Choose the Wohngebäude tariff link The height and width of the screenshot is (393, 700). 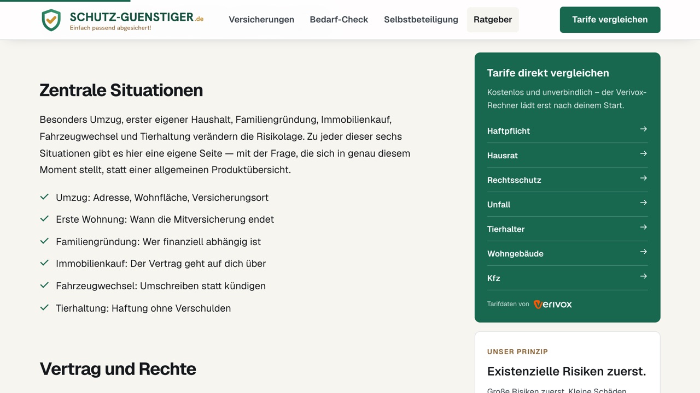coord(567,254)
